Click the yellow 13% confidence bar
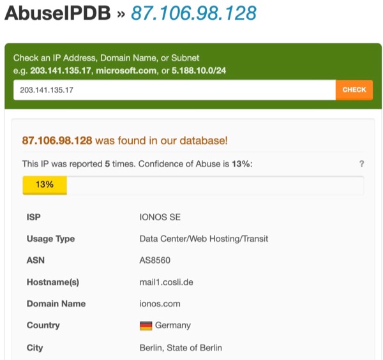 [45, 185]
